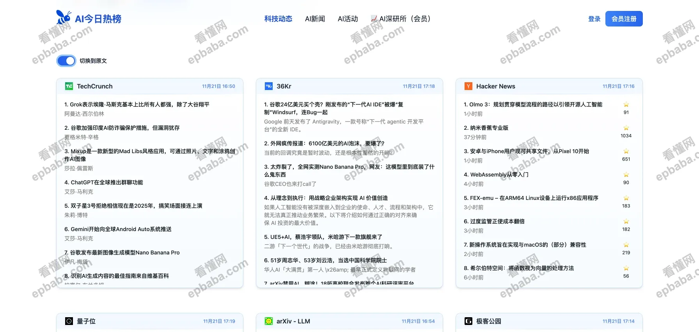Screen dimensions: 699x332
Task: Click star icon for FEX-emu story
Action: point(626,198)
